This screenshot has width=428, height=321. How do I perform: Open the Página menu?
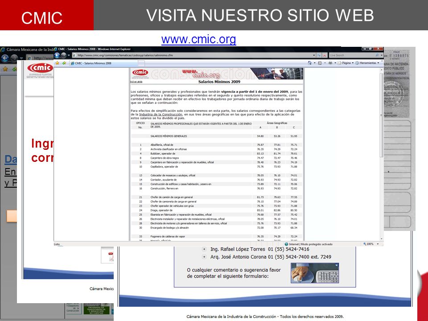coord(346,63)
